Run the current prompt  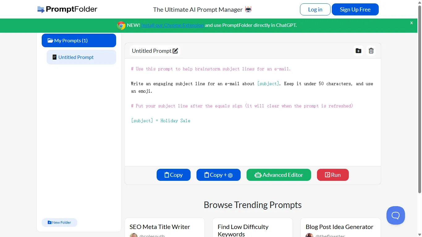click(x=333, y=175)
